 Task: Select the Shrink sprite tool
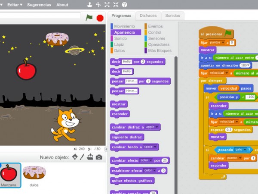(116, 5)
